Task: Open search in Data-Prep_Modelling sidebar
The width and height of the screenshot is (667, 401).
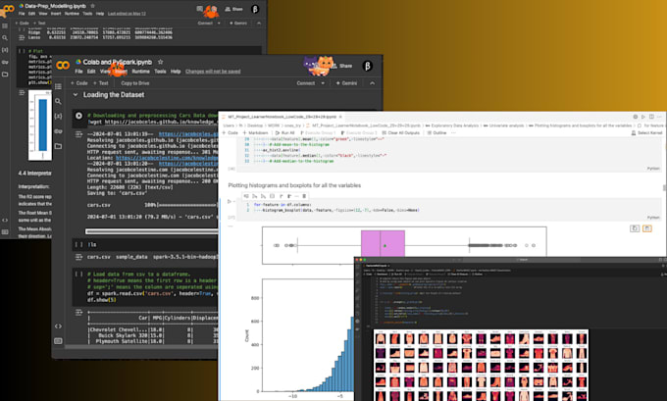Action: tap(5, 38)
